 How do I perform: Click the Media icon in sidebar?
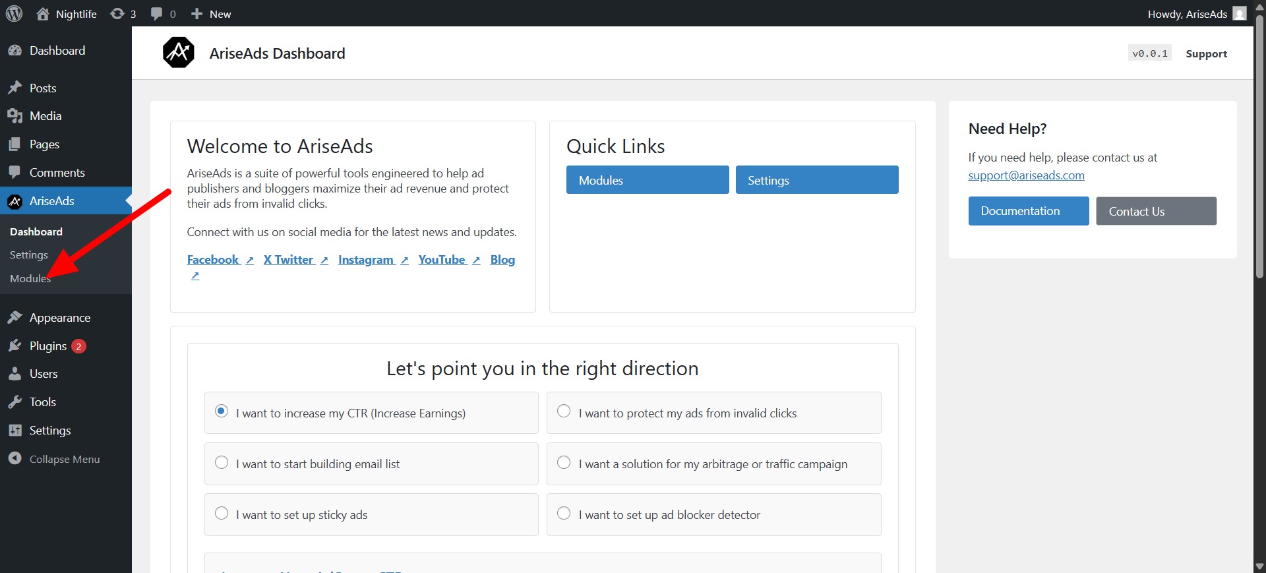pos(15,116)
